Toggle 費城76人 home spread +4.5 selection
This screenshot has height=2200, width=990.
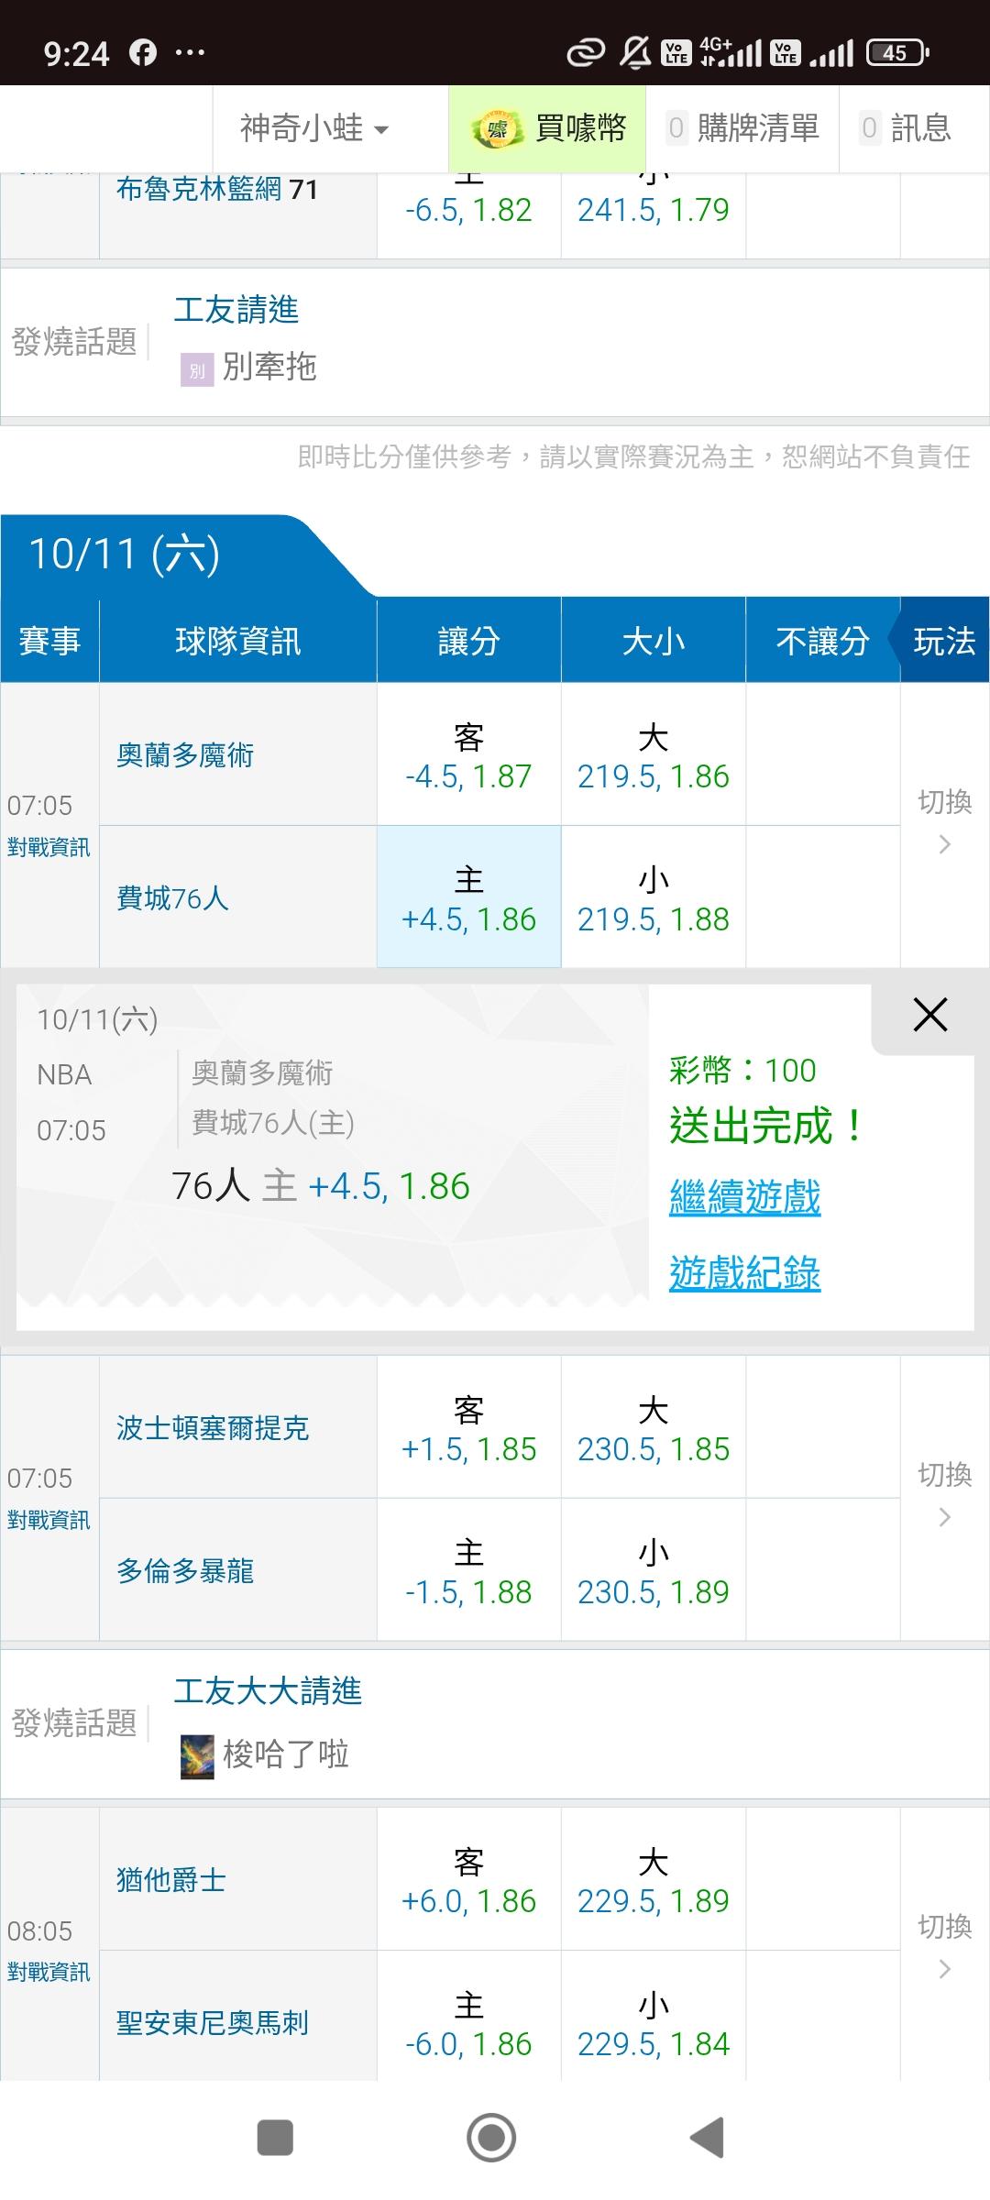[468, 898]
